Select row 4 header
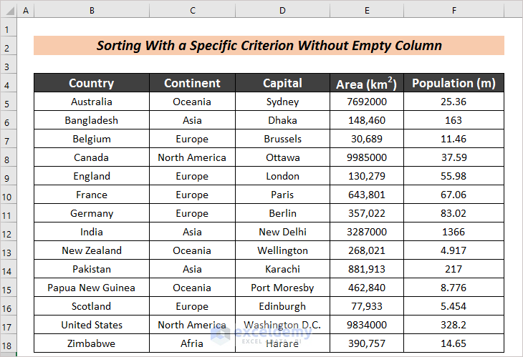The image size is (523, 357). pyautogui.click(x=9, y=83)
